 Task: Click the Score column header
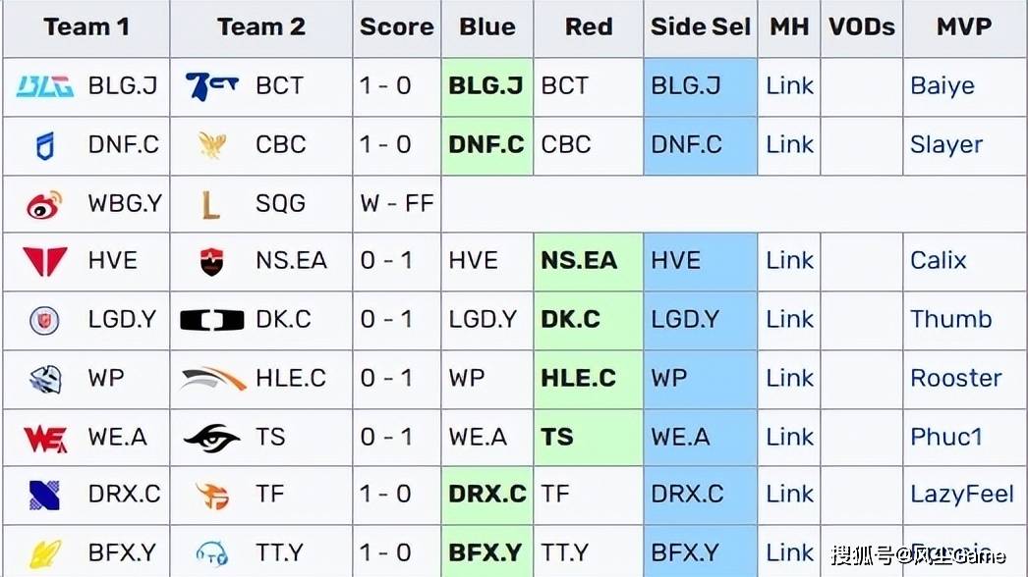click(x=397, y=26)
